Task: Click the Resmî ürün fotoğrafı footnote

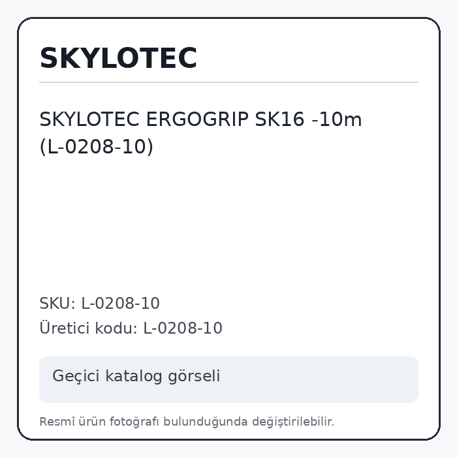Action: tap(187, 422)
